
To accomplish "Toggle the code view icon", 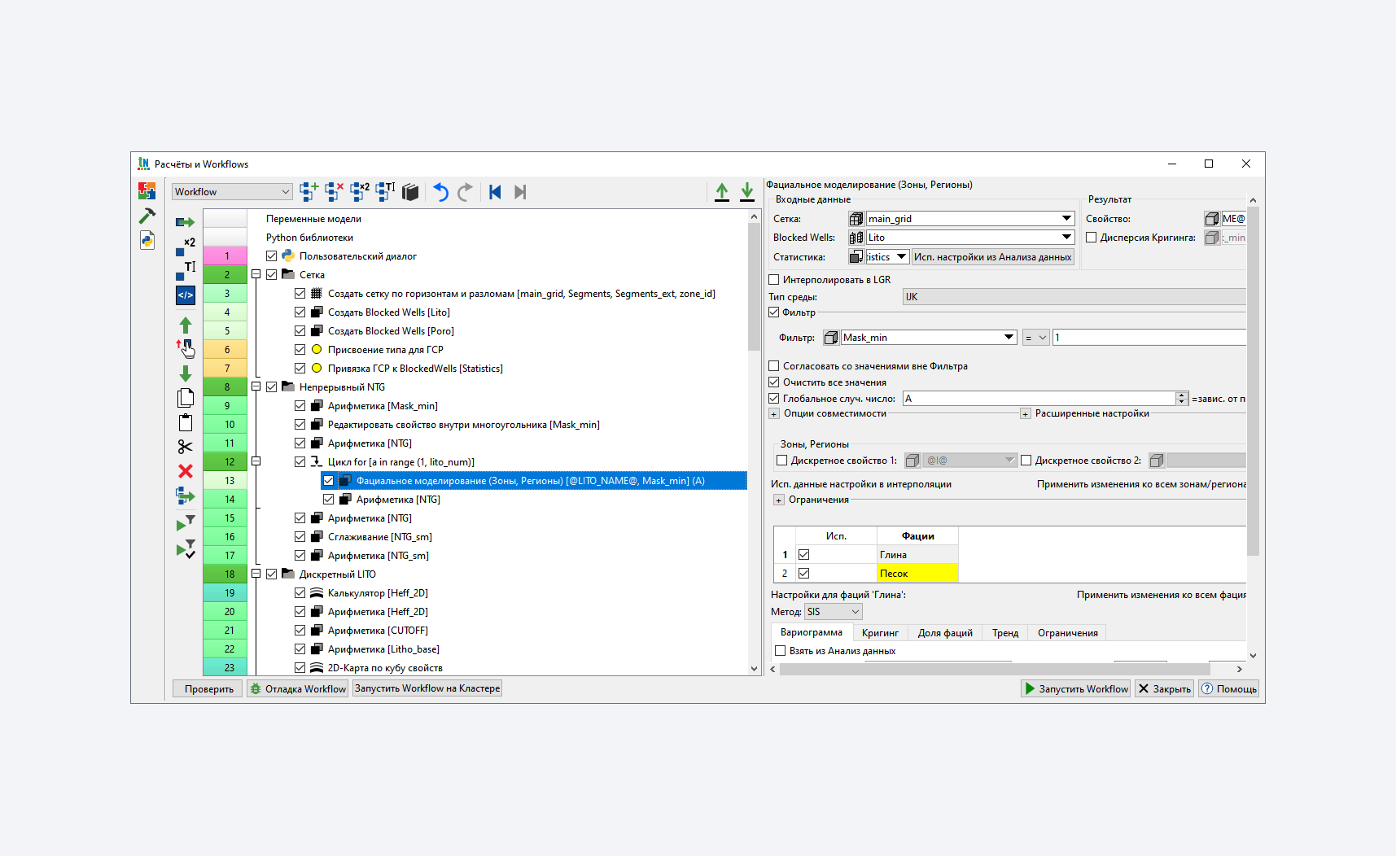I will coord(186,295).
